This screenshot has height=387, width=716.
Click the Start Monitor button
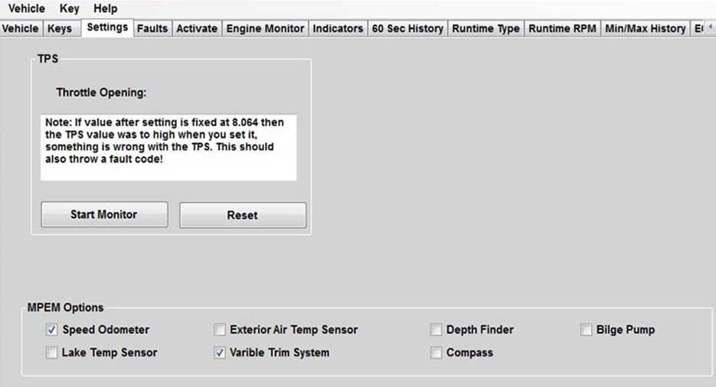point(104,215)
